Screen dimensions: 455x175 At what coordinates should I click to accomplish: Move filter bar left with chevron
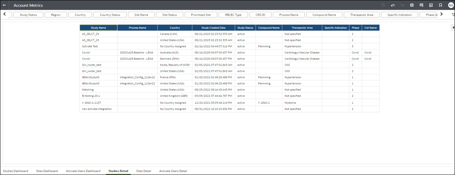point(5,14)
